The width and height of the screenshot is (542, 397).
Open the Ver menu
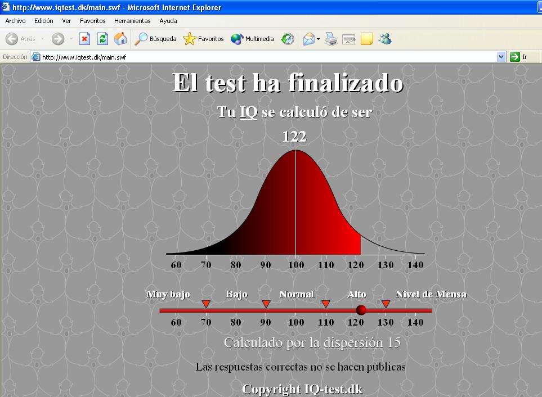coord(66,21)
